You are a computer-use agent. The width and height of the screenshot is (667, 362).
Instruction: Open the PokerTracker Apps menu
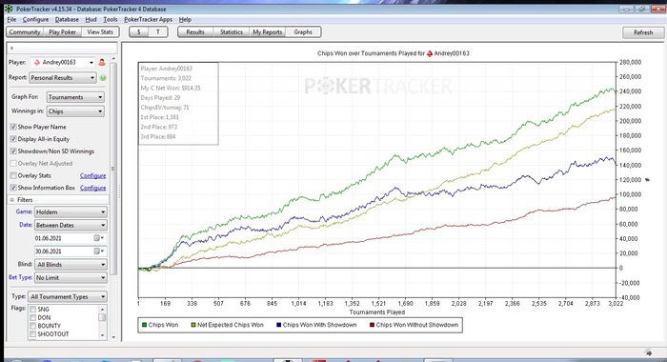click(148, 20)
